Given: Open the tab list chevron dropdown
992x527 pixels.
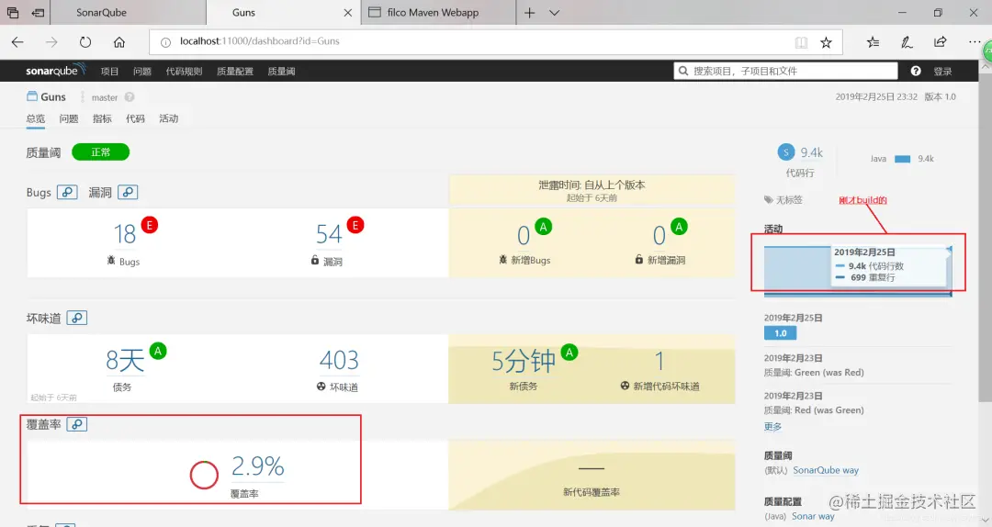Looking at the screenshot, I should coord(554,13).
